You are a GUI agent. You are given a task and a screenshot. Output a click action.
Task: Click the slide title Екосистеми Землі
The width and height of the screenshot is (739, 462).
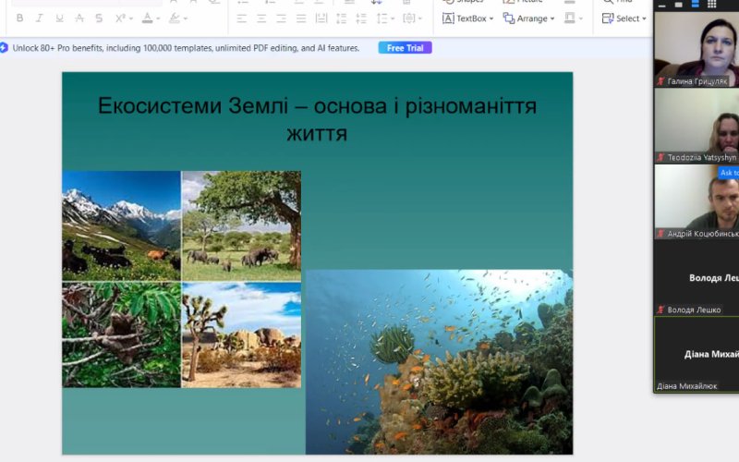317,119
